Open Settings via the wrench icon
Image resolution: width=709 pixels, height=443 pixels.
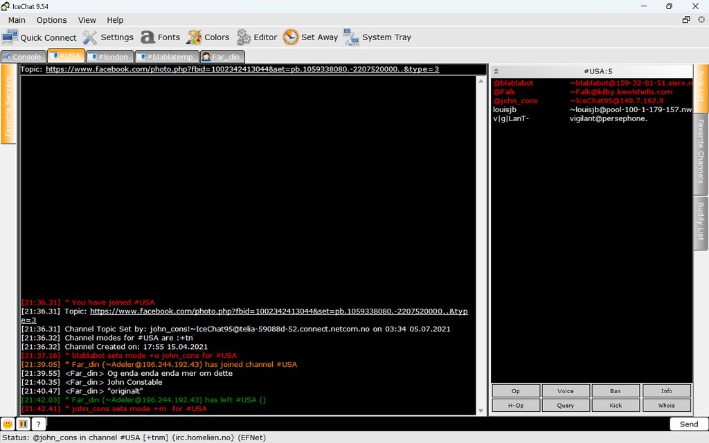pos(89,37)
